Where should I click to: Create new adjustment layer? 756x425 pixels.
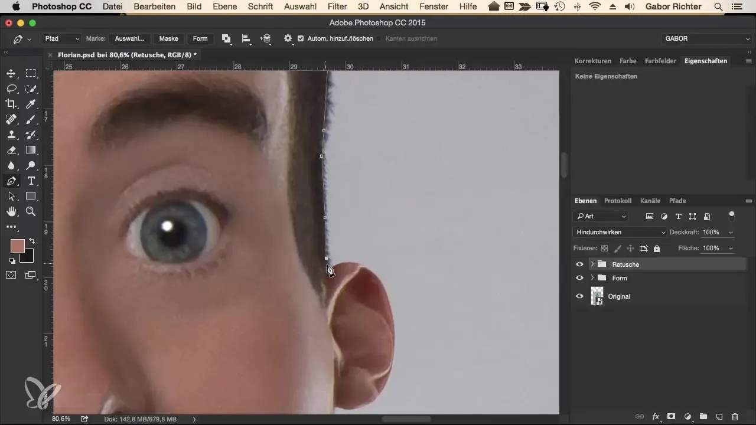point(687,416)
